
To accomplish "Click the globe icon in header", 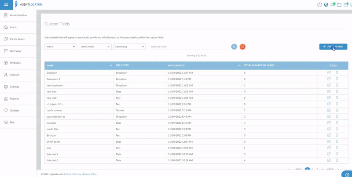I will tap(326, 5).
